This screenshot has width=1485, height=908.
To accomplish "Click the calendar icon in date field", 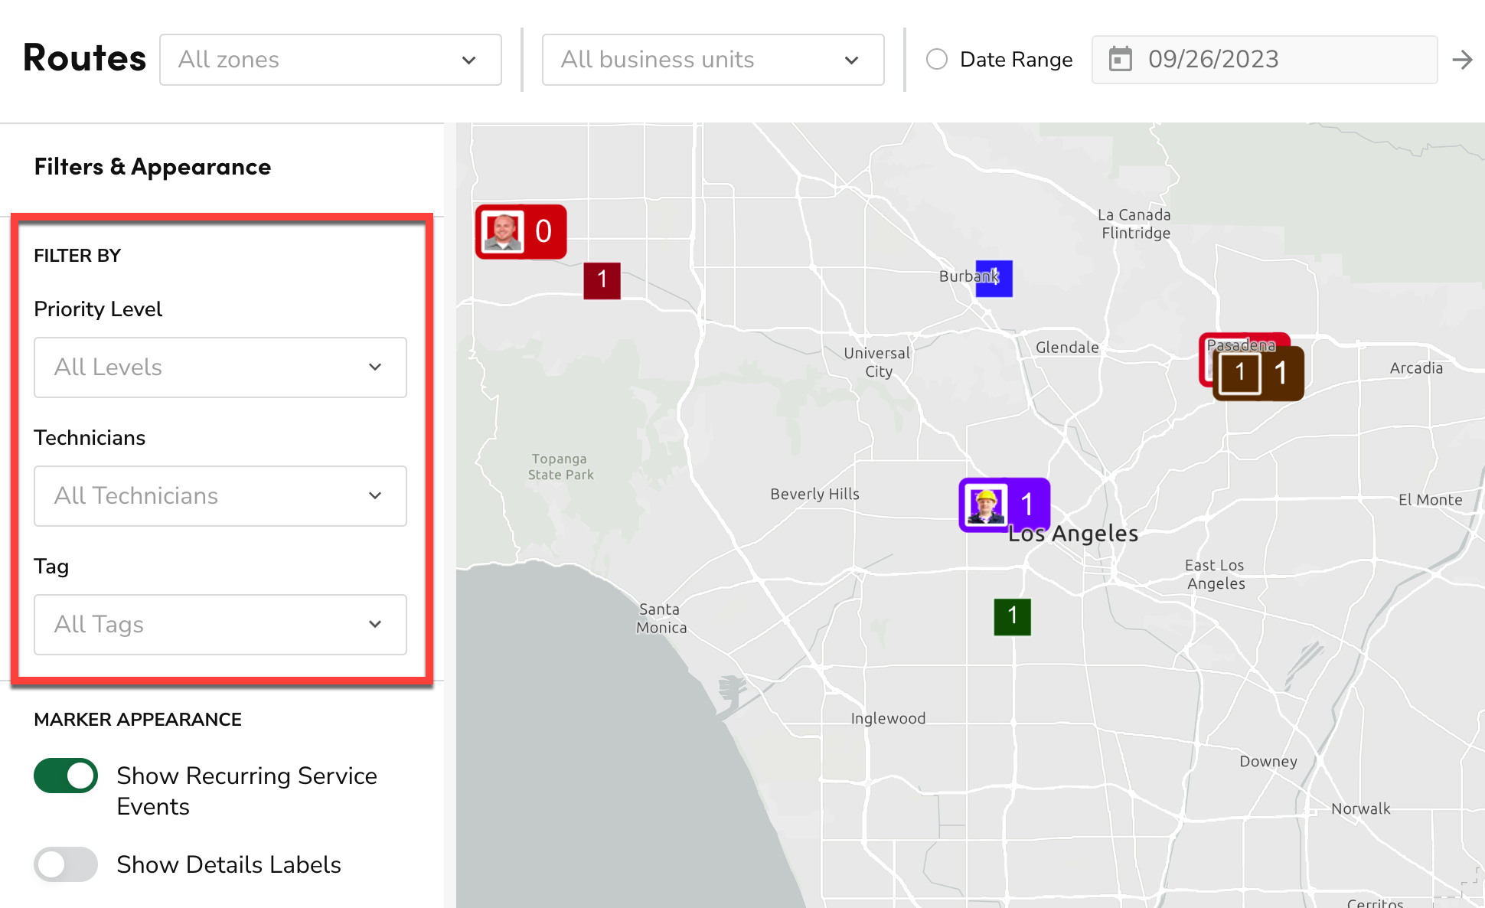I will click(1120, 59).
